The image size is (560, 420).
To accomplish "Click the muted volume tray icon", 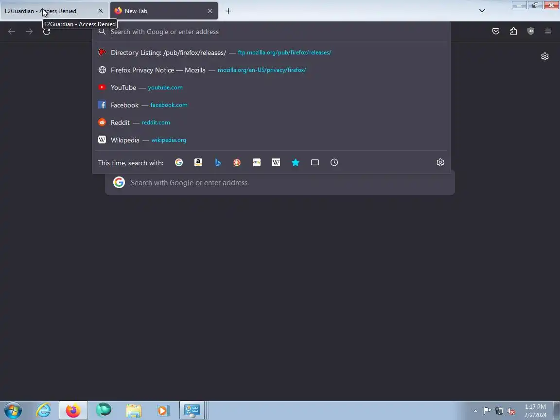I will 511,411.
